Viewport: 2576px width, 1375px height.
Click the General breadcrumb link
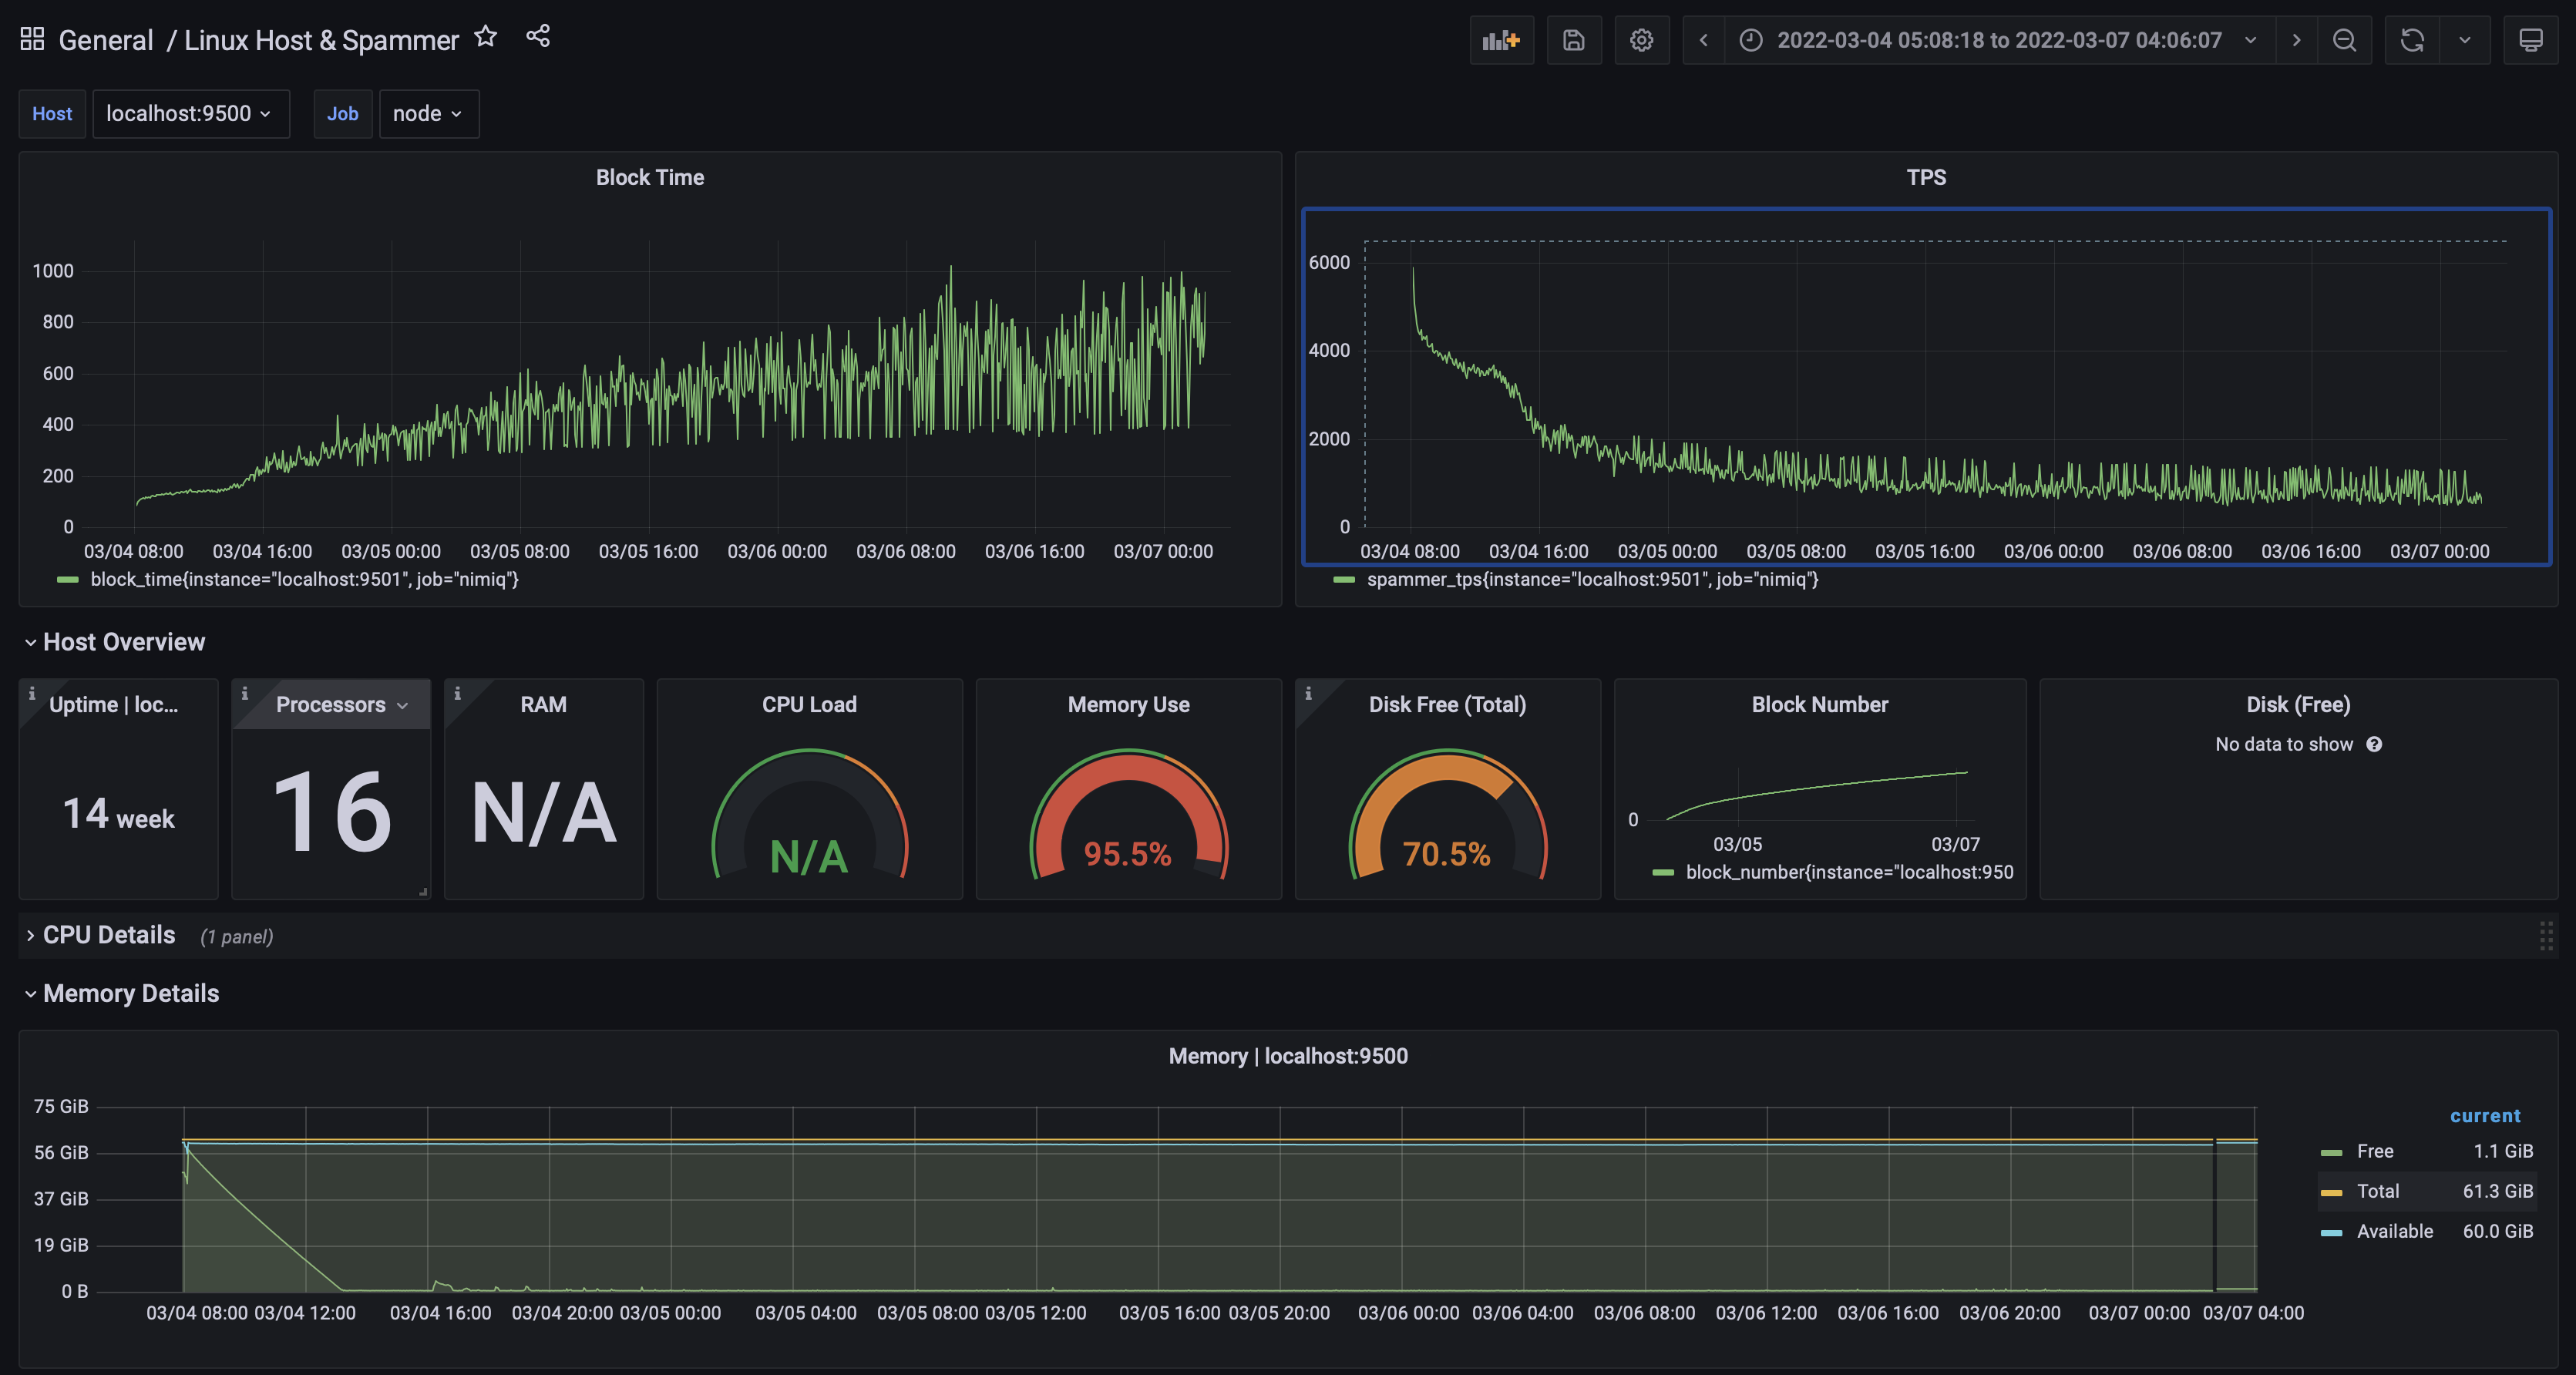(x=106, y=39)
